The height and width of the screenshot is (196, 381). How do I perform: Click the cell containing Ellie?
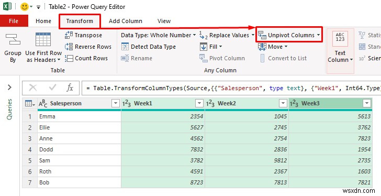coord(79,127)
